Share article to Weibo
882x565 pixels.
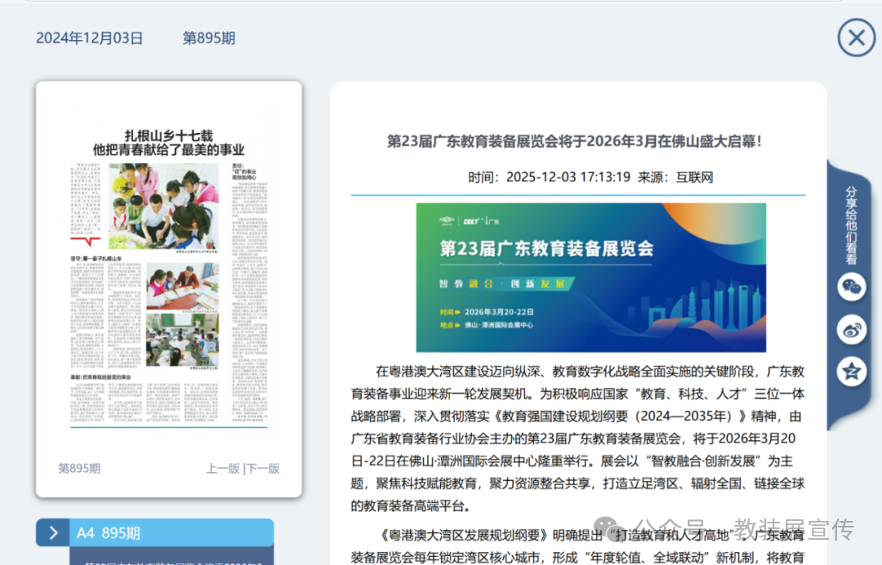852,329
